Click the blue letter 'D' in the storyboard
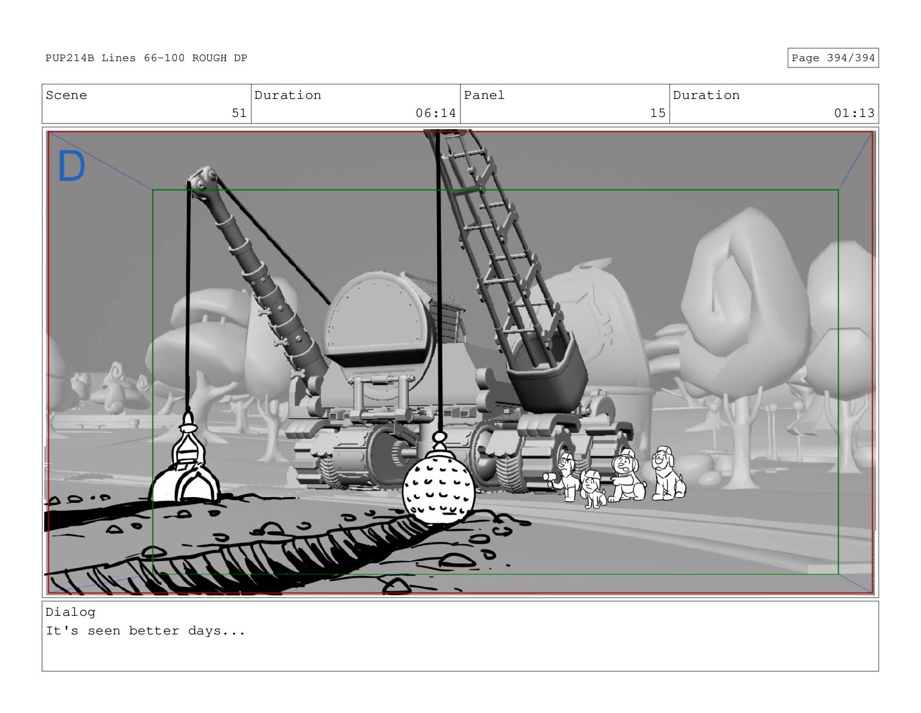Viewport: 921px width, 713px height. [72, 166]
